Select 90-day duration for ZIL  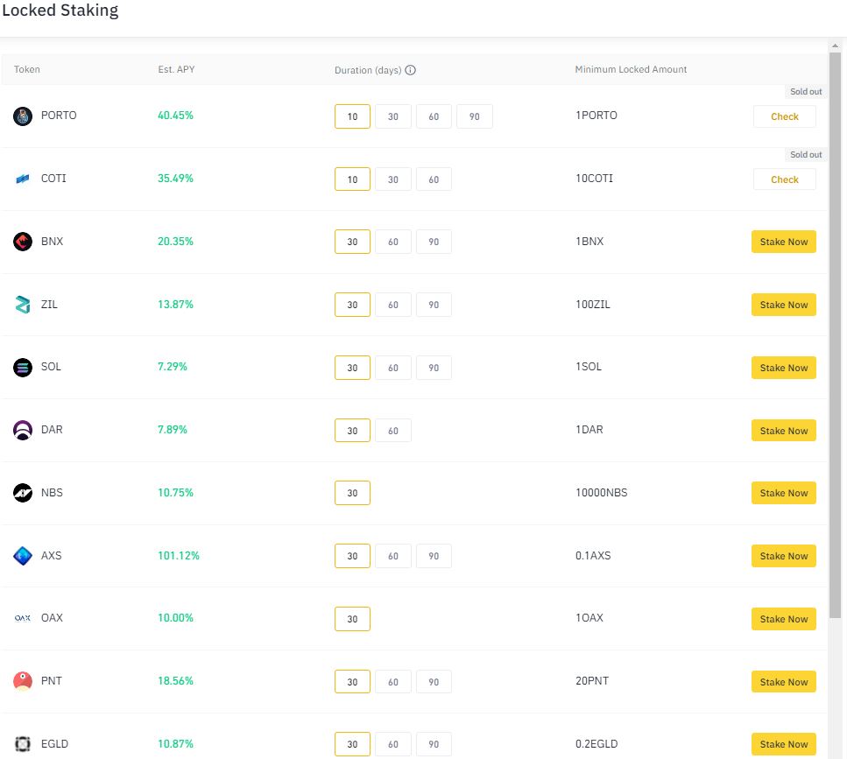click(x=434, y=305)
